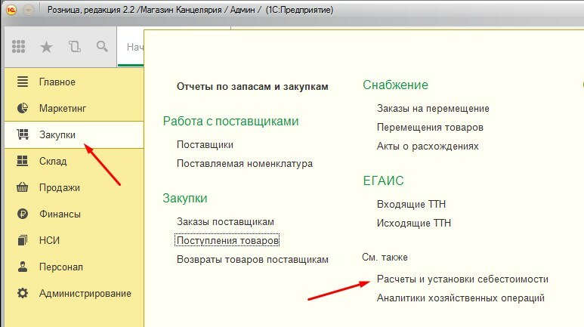
Task: Open Входящие ТТН under ЕГАИС
Action: (x=411, y=204)
